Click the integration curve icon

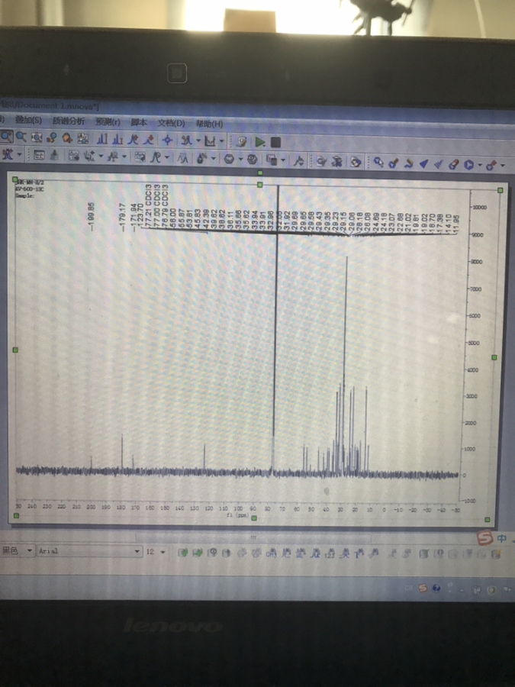(156, 157)
